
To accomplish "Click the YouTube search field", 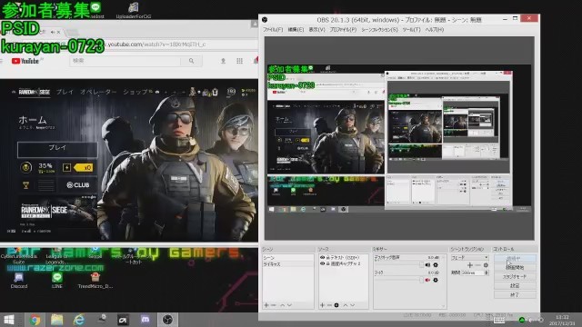I will (126, 61).
